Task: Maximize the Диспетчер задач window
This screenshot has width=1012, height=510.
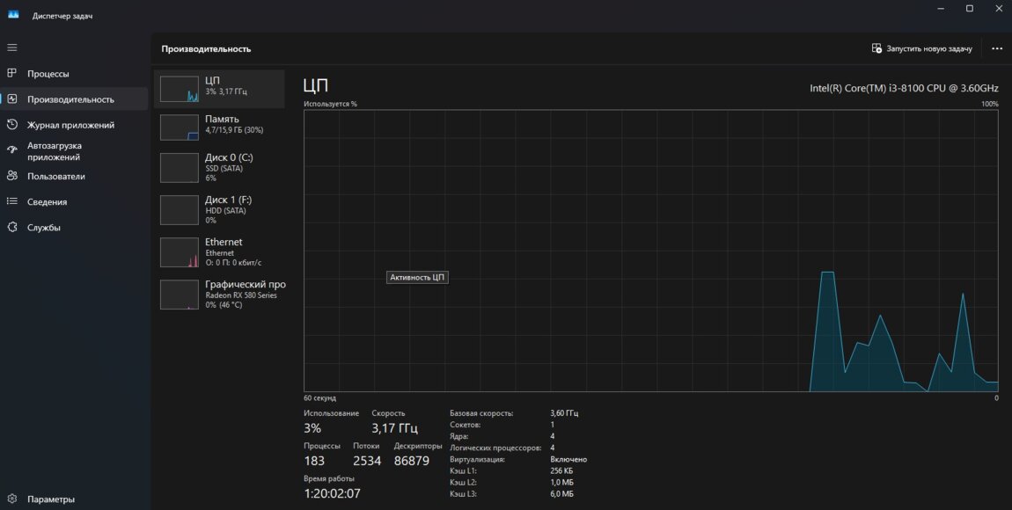Action: click(969, 9)
